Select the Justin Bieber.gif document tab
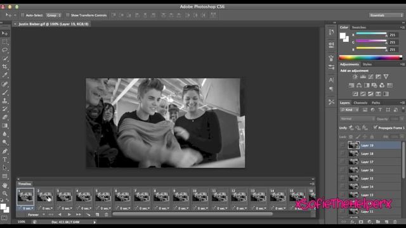This screenshot has width=406, height=228. pyautogui.click(x=53, y=24)
